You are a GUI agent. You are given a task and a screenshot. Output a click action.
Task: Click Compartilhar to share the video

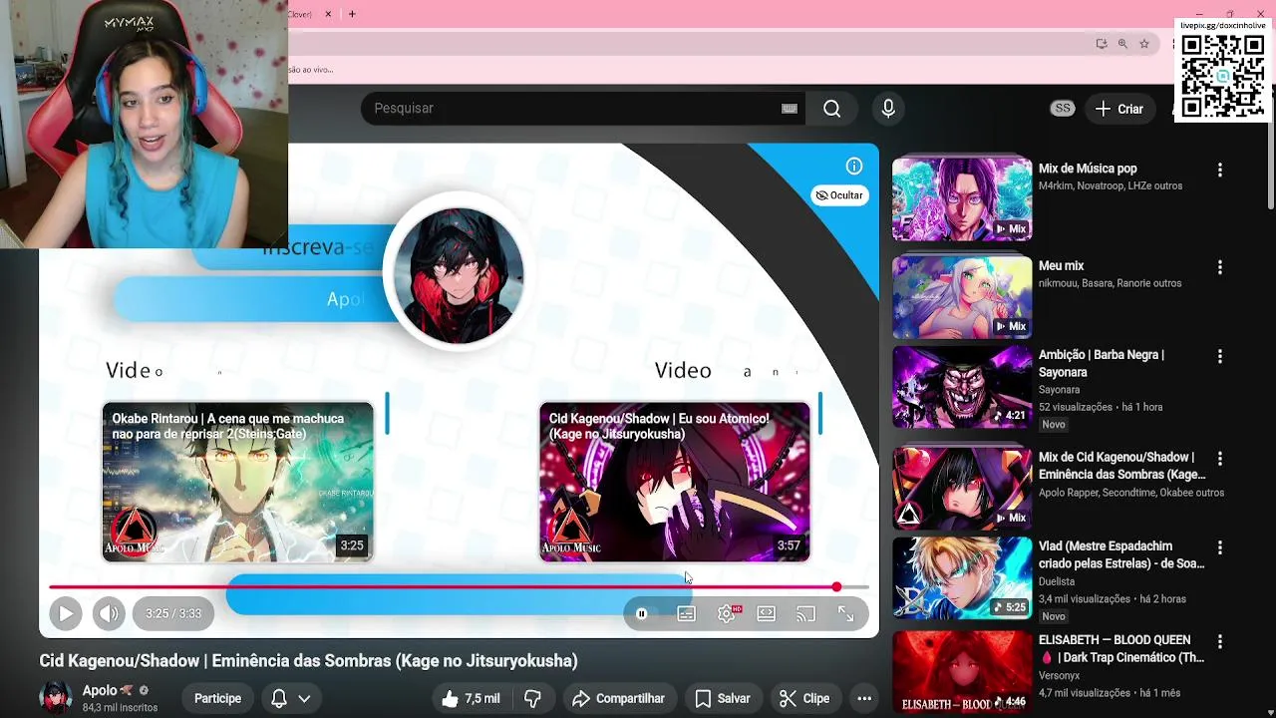(618, 699)
